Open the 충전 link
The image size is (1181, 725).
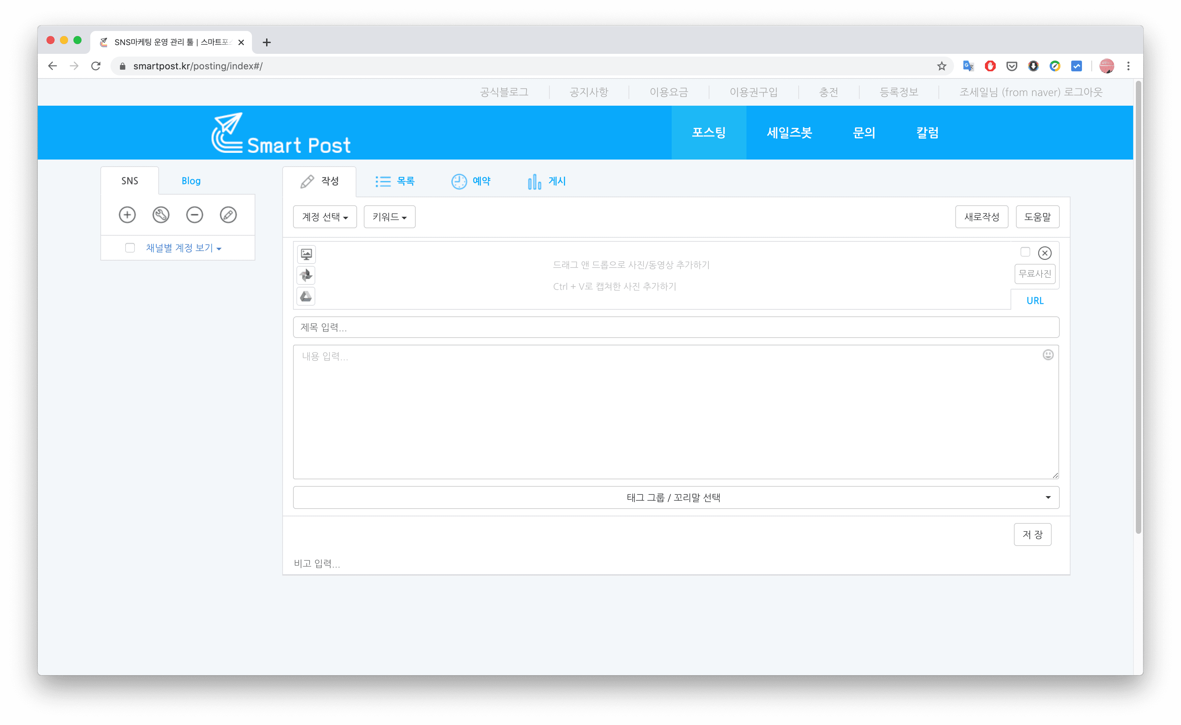tap(828, 92)
